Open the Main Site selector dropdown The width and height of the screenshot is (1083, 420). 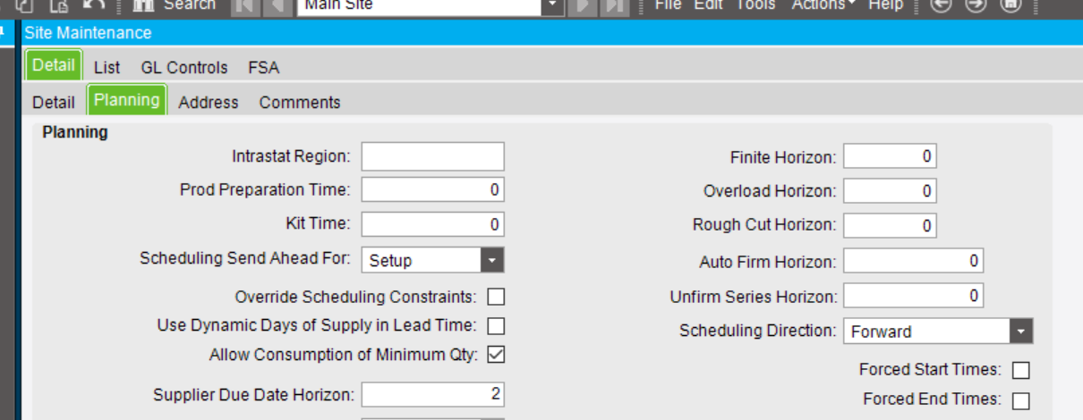[x=553, y=5]
